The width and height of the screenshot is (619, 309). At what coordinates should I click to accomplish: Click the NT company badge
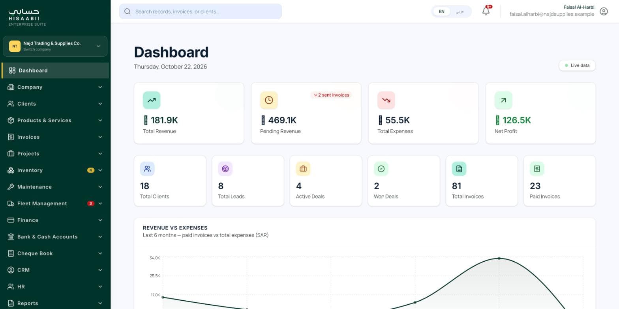15,46
